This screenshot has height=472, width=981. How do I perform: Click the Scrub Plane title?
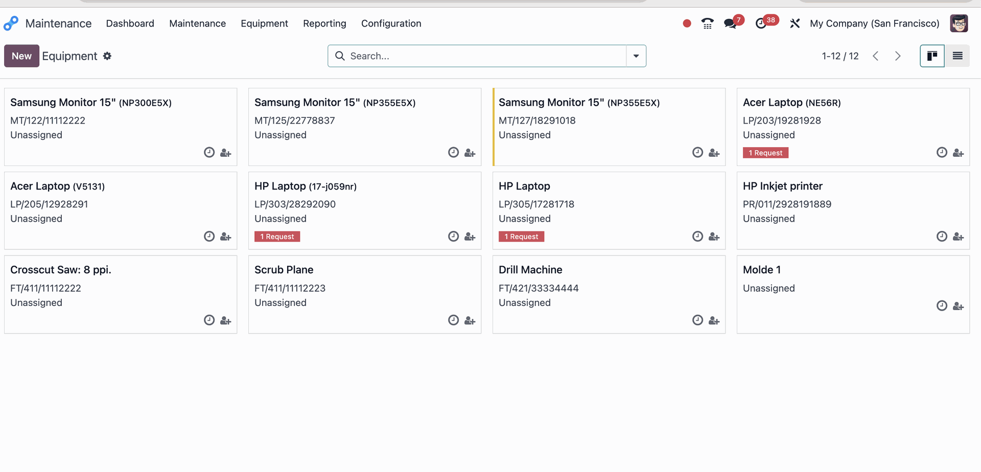tap(284, 270)
